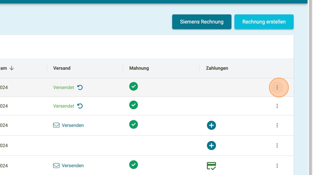This screenshot has height=175, width=313.
Task: Sort by the date column down arrow
Action: (x=11, y=68)
